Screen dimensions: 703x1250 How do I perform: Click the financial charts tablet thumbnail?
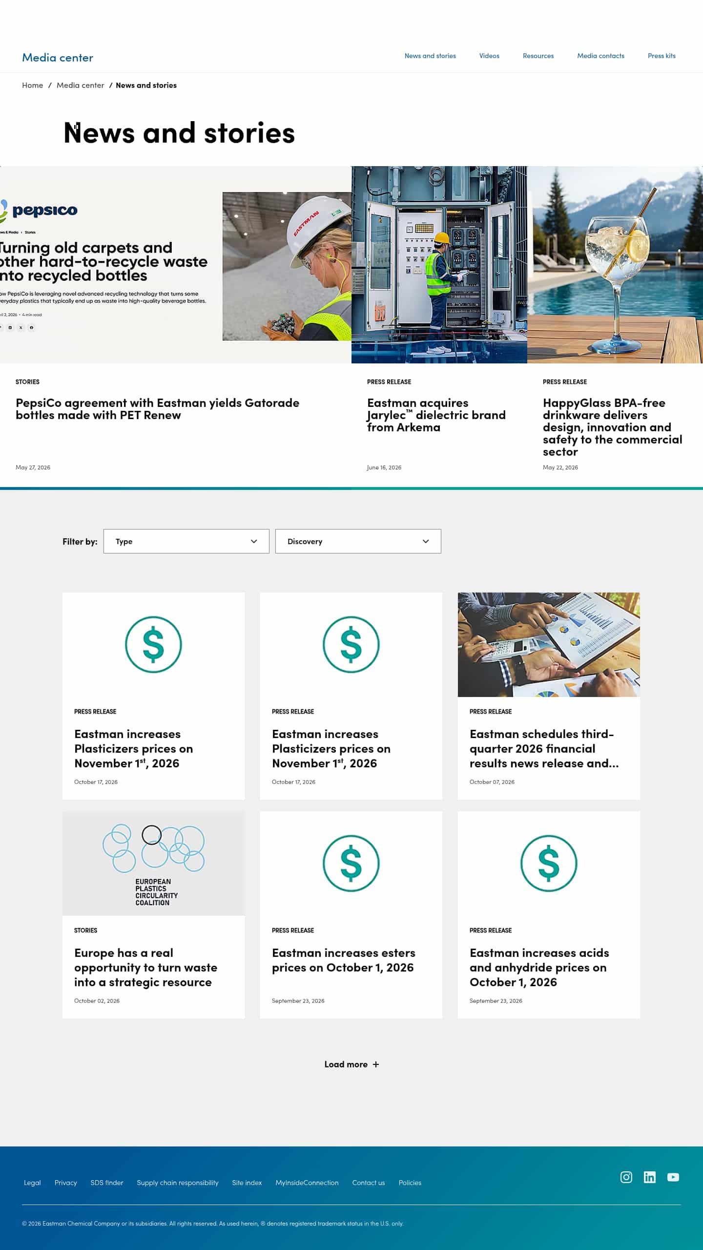(x=549, y=645)
